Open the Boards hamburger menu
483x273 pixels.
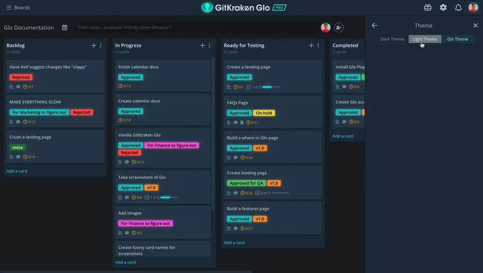pyautogui.click(x=9, y=7)
